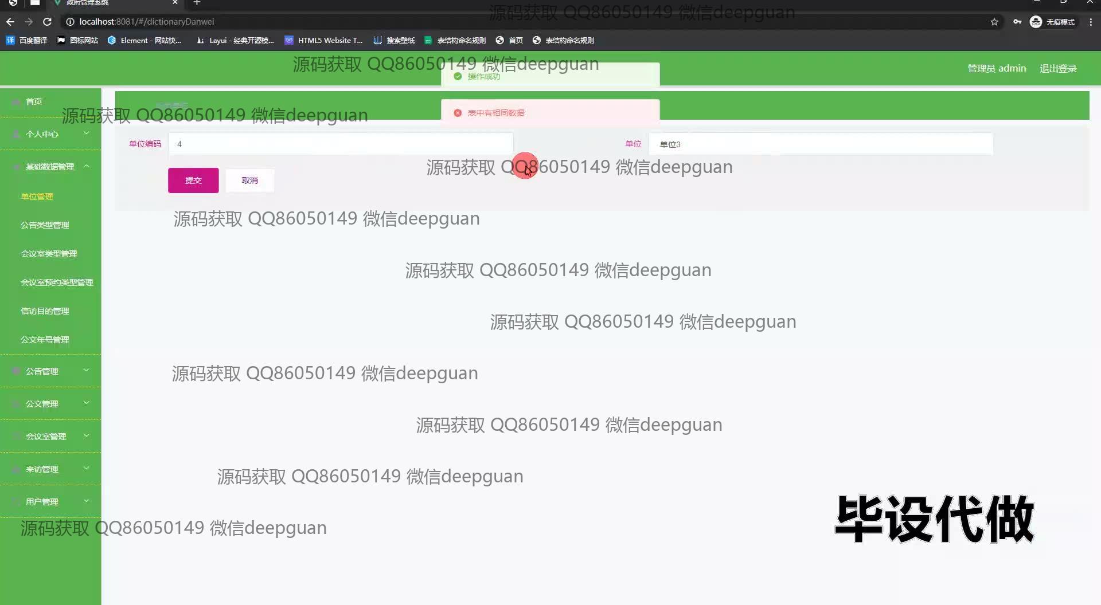Open the Layui 经典开源模 bookmark

point(235,40)
